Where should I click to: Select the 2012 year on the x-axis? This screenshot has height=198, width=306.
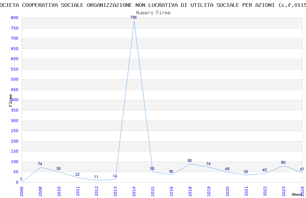(x=96, y=192)
